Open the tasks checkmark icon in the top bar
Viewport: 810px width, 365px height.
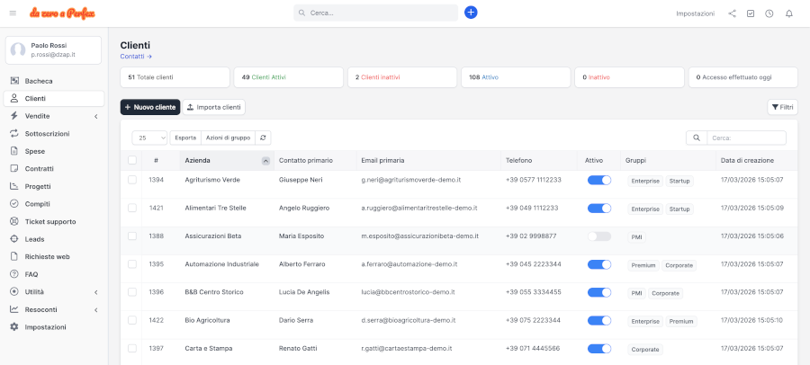751,13
